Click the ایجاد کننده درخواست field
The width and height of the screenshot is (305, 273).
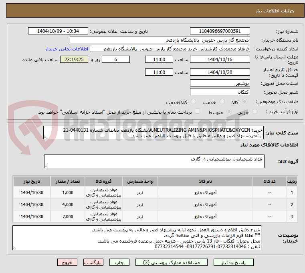coord(170,48)
